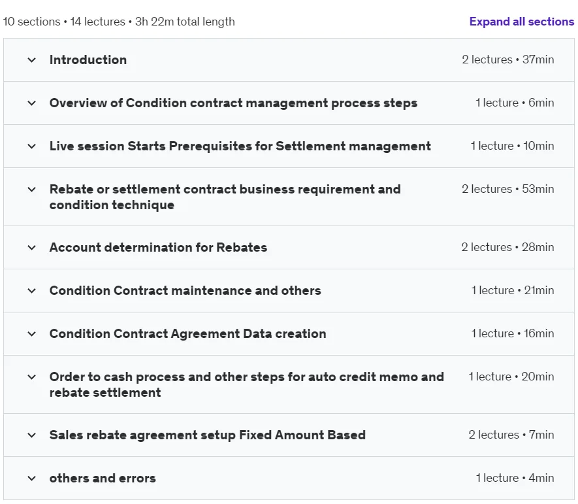Expand Live session Starts Prerequisites chevron
This screenshot has width=578, height=504.
(32, 146)
